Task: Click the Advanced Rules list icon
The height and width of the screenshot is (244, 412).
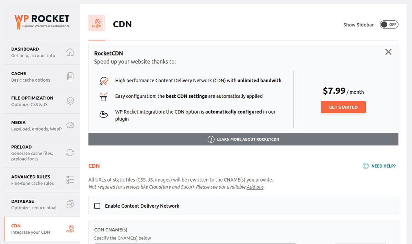Action: pos(70,180)
